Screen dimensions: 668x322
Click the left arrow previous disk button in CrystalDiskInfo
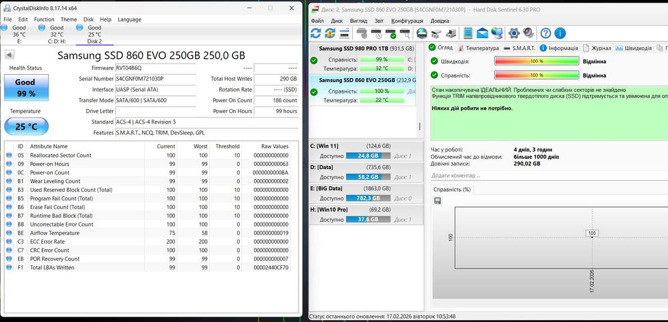pyautogui.click(x=9, y=55)
